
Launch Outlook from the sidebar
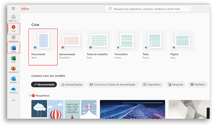pyautogui.click(x=14, y=80)
